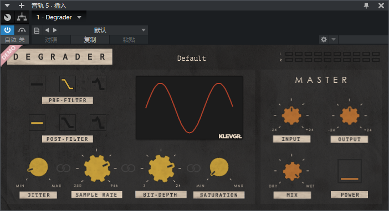This screenshot has width=389, height=211.
Task: Open the plugin settings gear
Action: [324, 39]
